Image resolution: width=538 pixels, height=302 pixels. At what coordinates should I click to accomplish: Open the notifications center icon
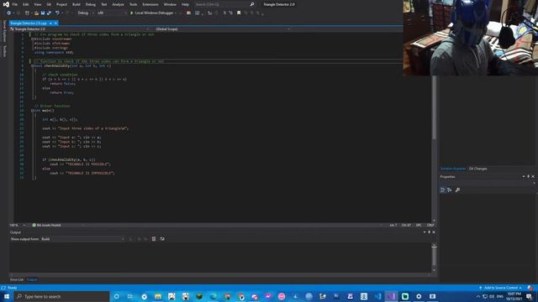529,296
